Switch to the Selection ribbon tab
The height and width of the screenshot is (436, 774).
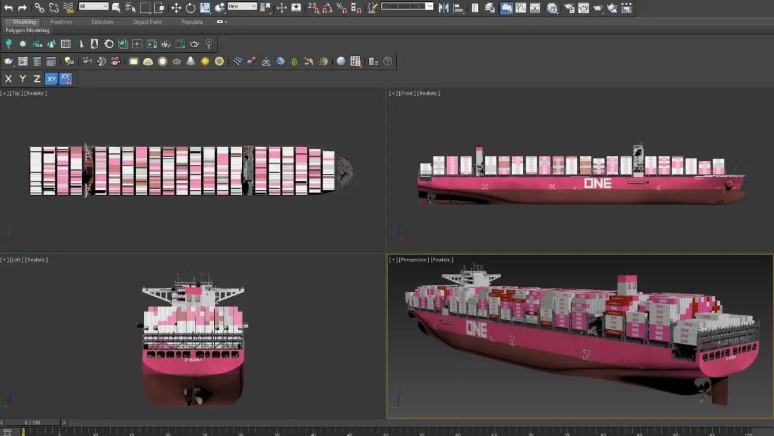point(102,22)
